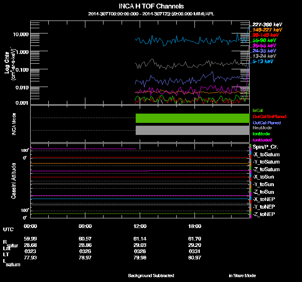The width and height of the screenshot is (302, 282).
Task: Click the gray bar in INCA Mode panel
Action: 192,130
